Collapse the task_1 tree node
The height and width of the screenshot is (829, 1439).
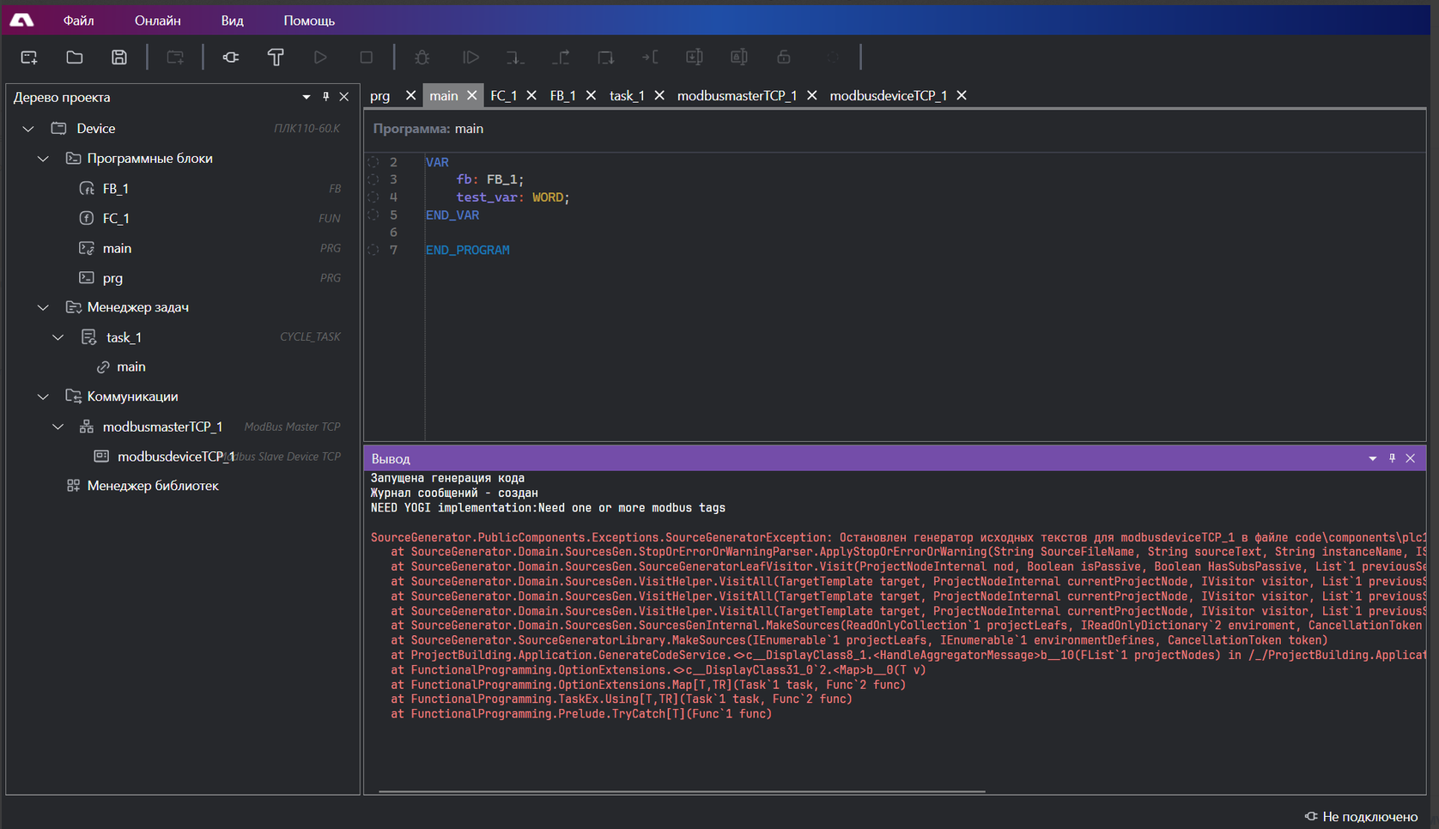[58, 337]
